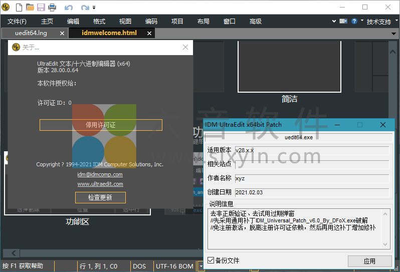The width and height of the screenshot is (400, 272).
Task: Click the UTF-16 BOM encoding status entry
Action: pyautogui.click(x=174, y=266)
